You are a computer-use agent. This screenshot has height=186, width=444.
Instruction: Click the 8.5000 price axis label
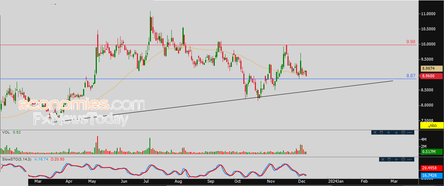click(x=428, y=90)
